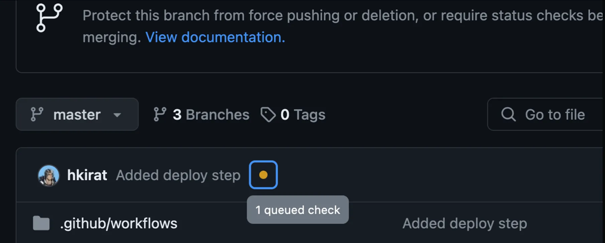This screenshot has width=605, height=243.
Task: Click the branch protection git icon
Action: click(x=49, y=18)
